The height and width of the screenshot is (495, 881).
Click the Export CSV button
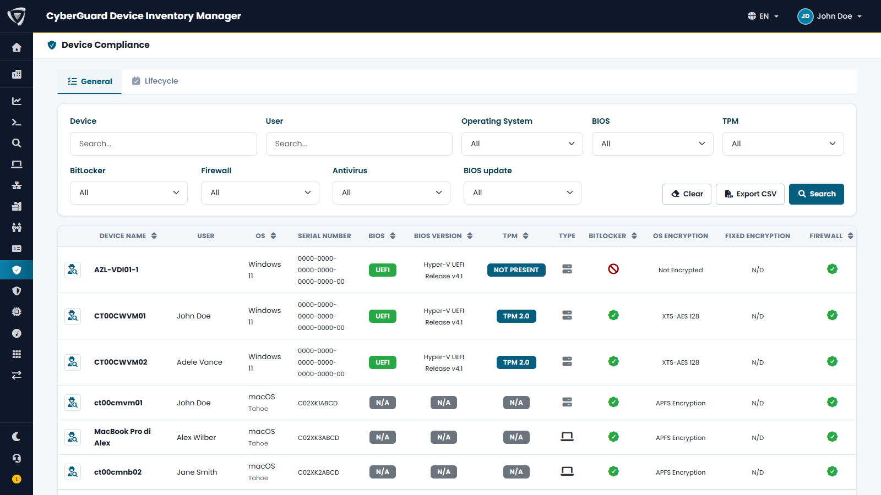point(750,194)
